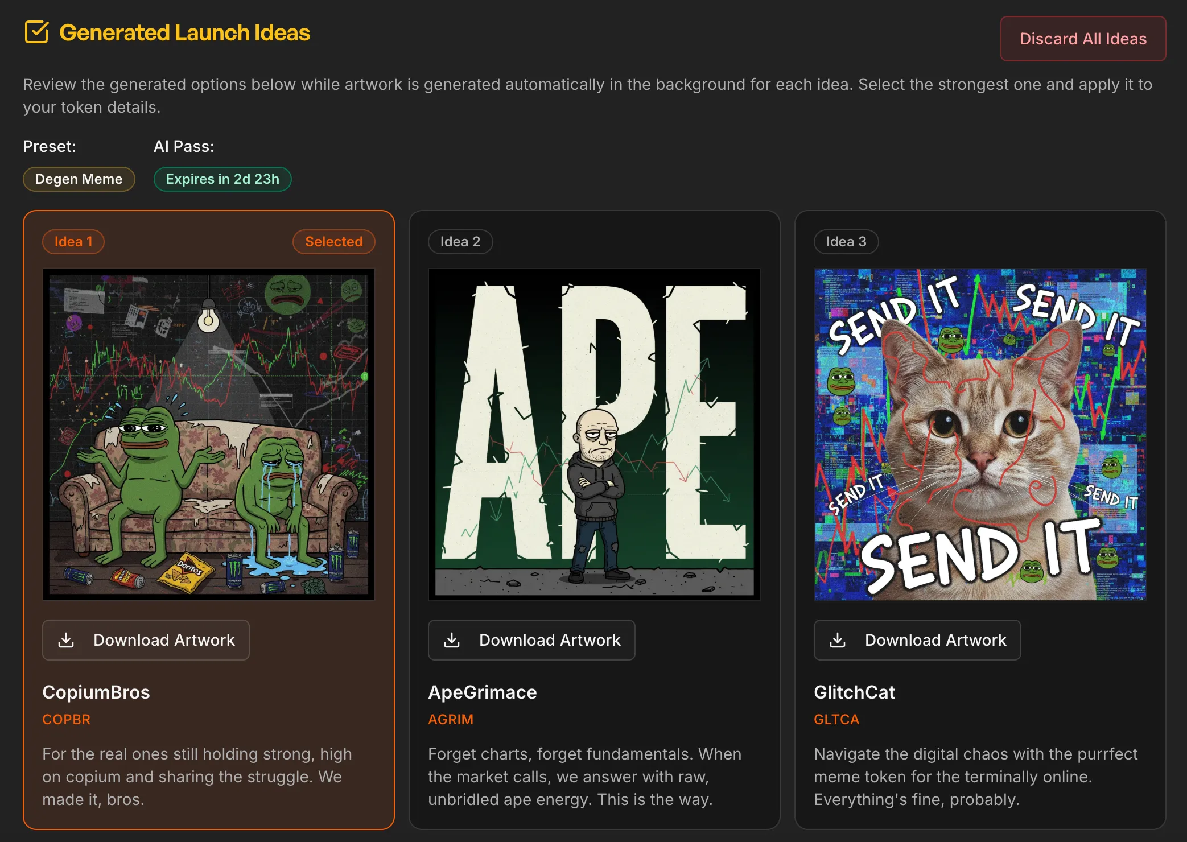Click the Degen Meme preset chip

click(x=79, y=179)
